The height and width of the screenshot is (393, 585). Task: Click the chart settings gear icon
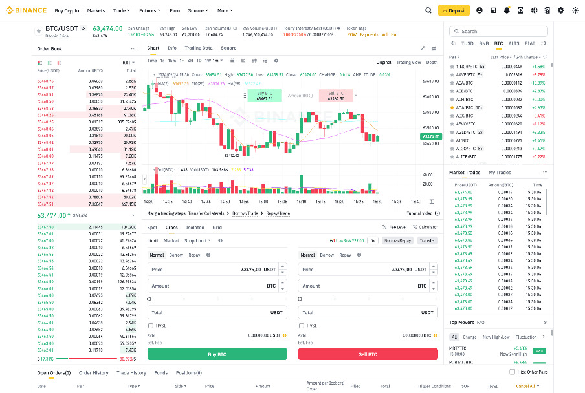coord(276,59)
